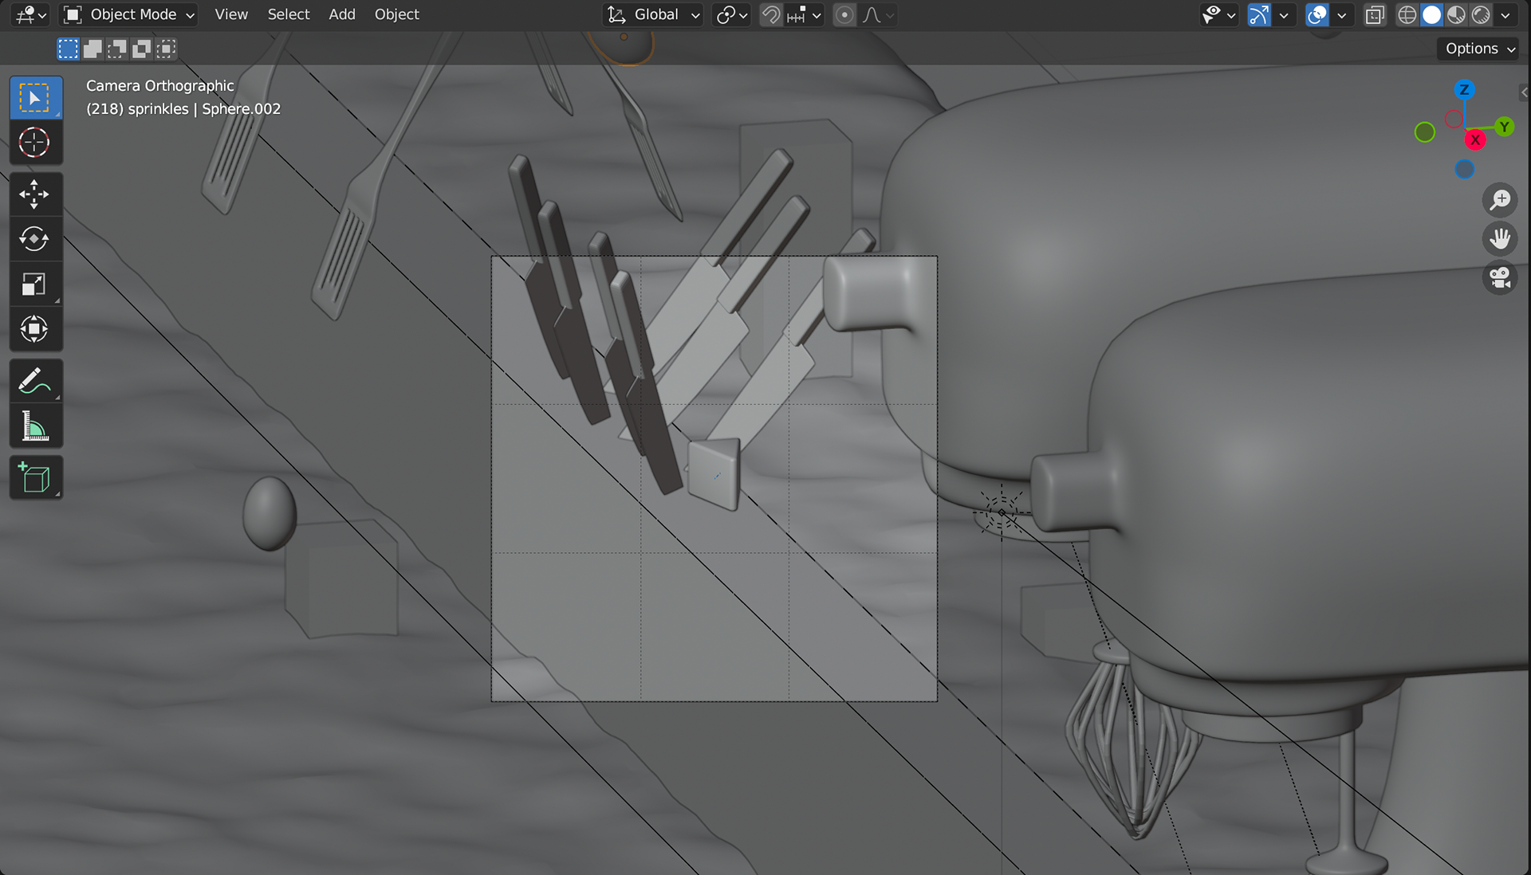Open proportional editing falloff dropdown
The image size is (1531, 875).
[878, 15]
